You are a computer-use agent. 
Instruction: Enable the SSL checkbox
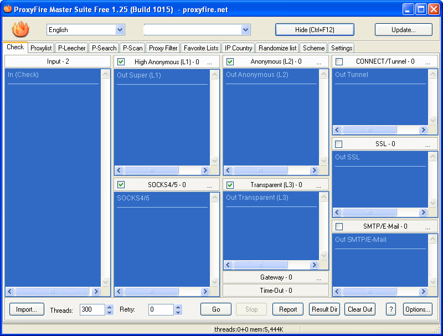(x=339, y=144)
